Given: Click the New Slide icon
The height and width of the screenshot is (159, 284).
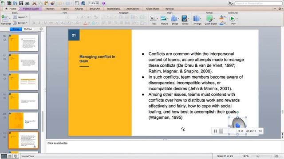Looking at the screenshot, I should click(x=5, y=19).
